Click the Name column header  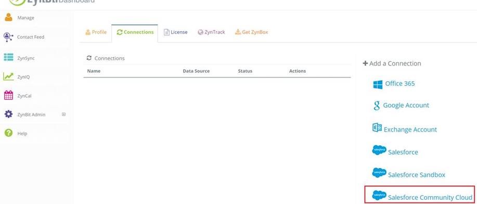[x=94, y=71]
